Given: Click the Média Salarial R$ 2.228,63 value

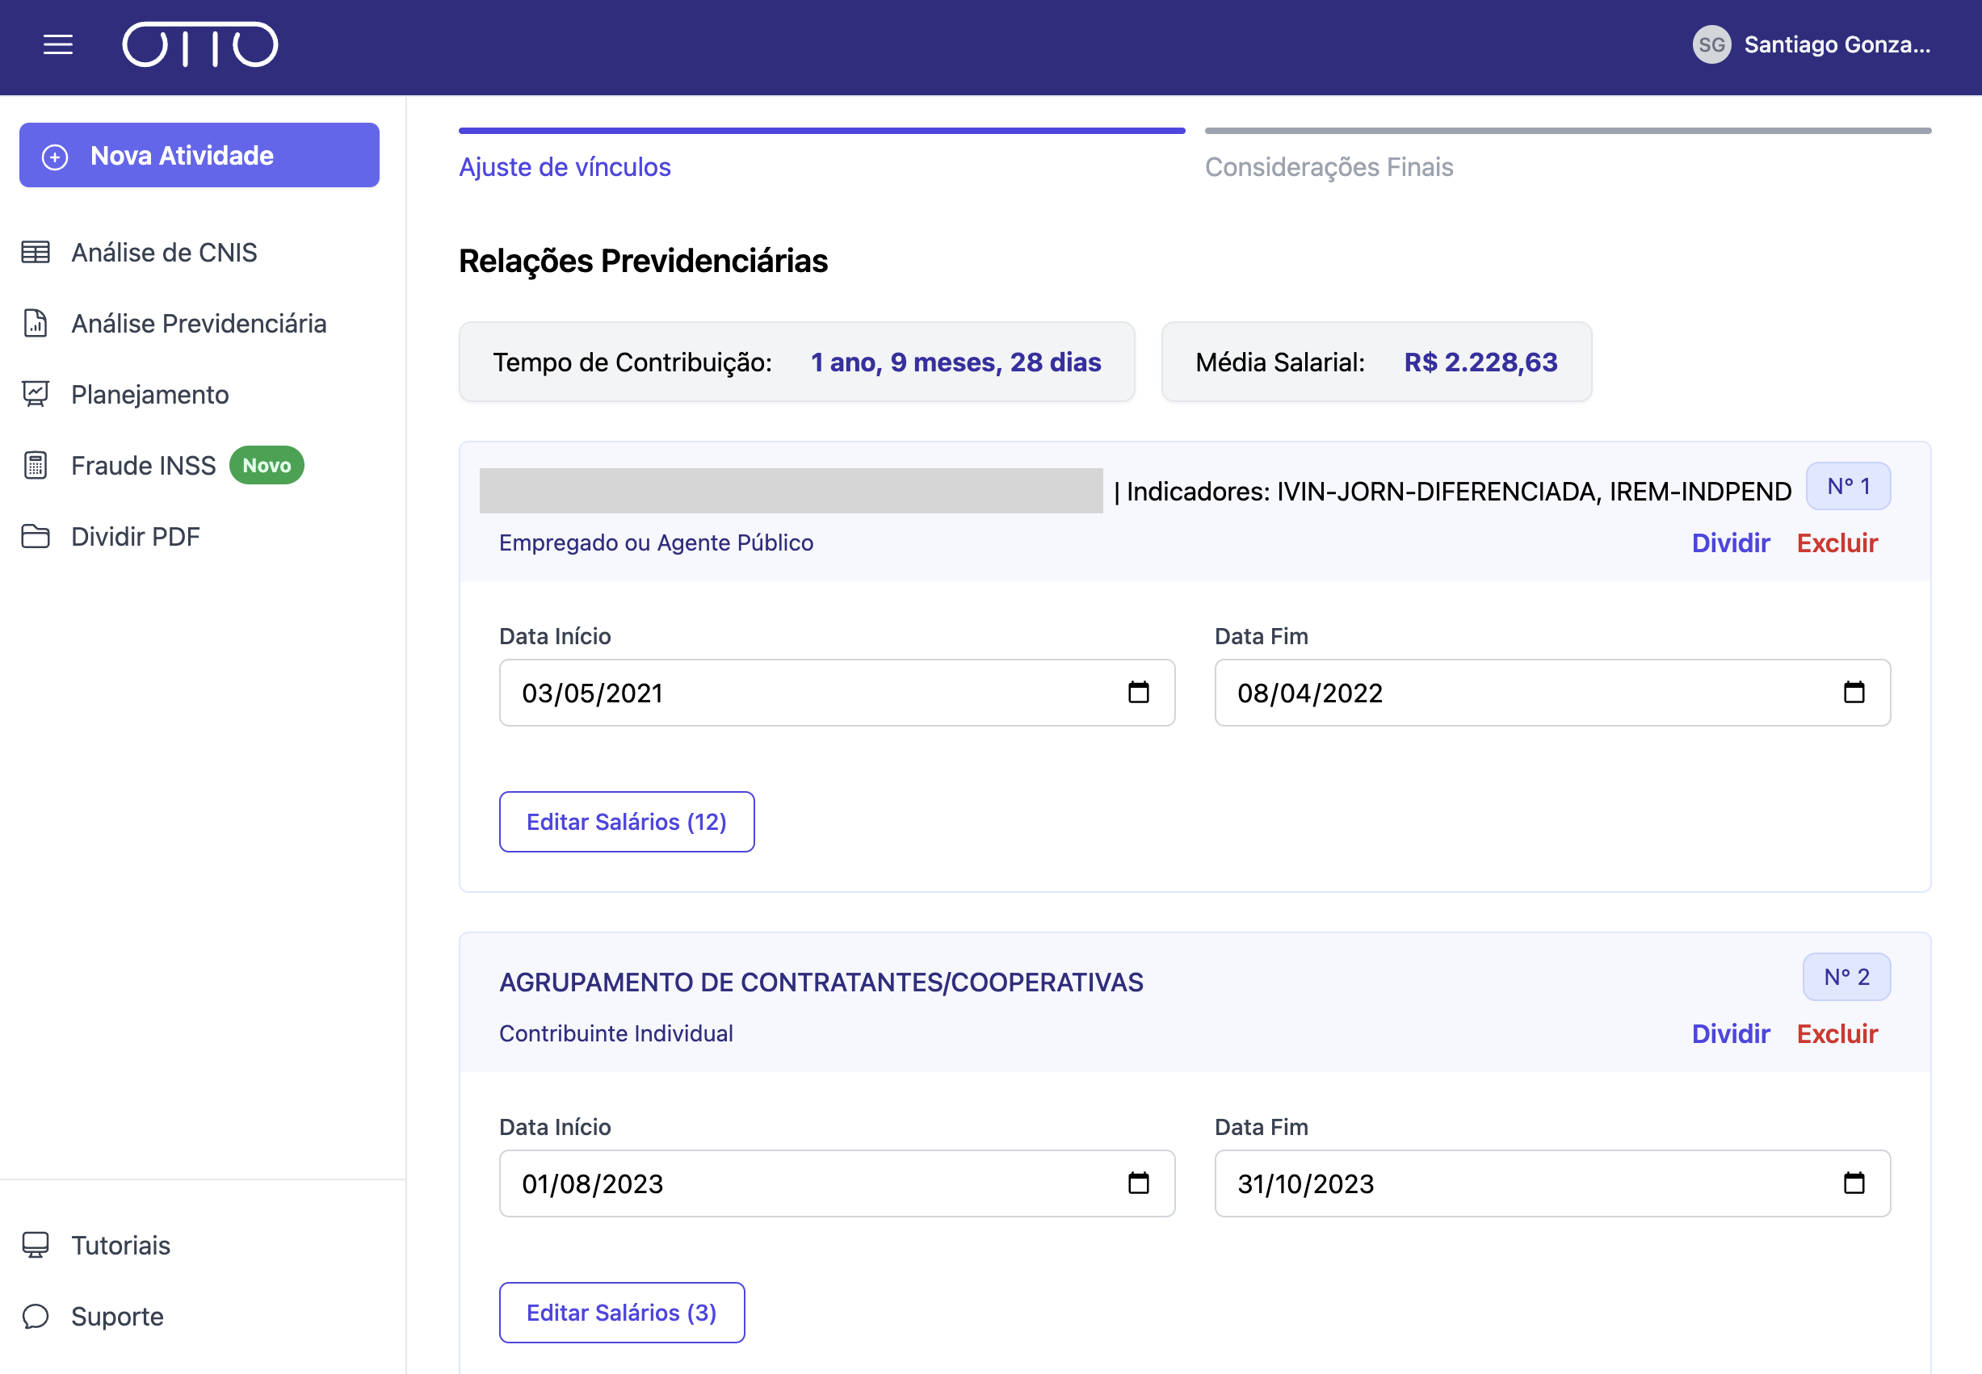Looking at the screenshot, I should tap(1480, 362).
